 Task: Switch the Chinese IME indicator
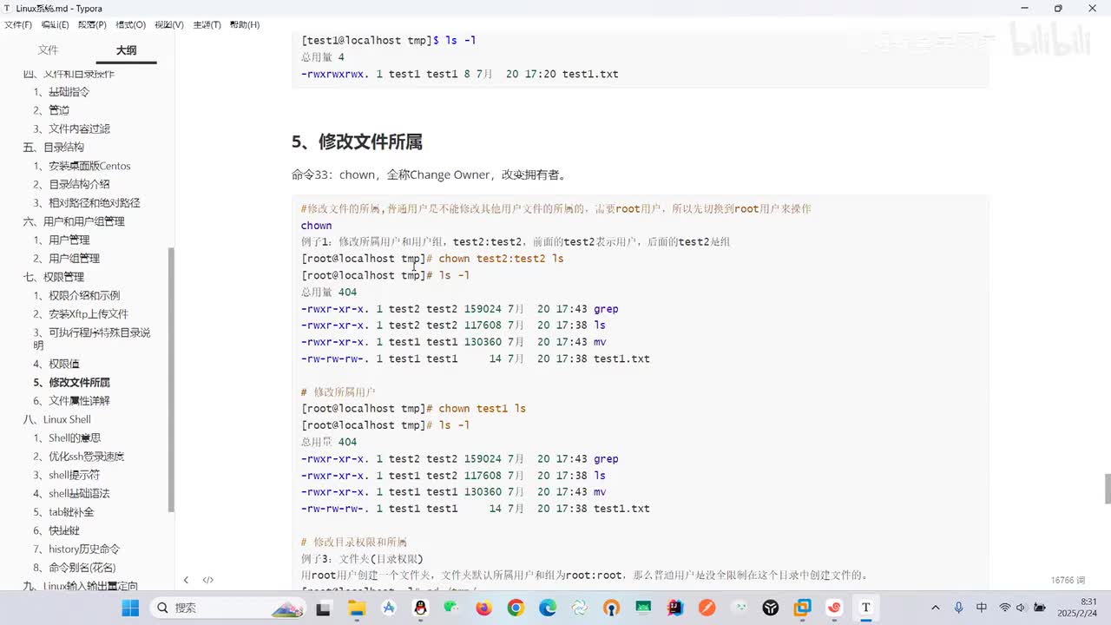[982, 608]
